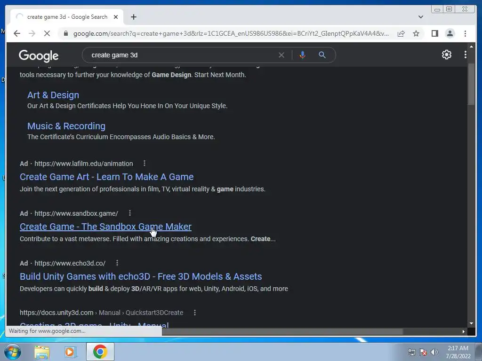
Task: Select the Chrome taskbar button
Action: click(x=100, y=352)
